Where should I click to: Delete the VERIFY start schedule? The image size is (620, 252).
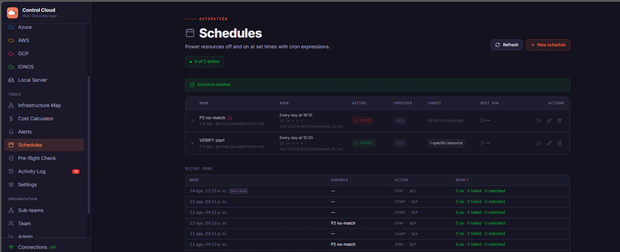(560, 143)
